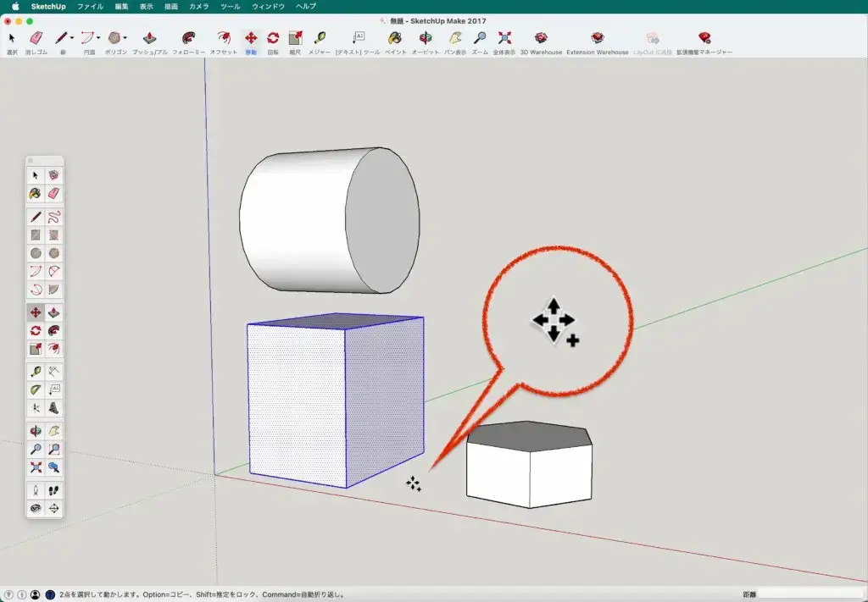Image resolution: width=868 pixels, height=602 pixels.
Task: Click Make Component icon in floating palette
Action: point(53,175)
